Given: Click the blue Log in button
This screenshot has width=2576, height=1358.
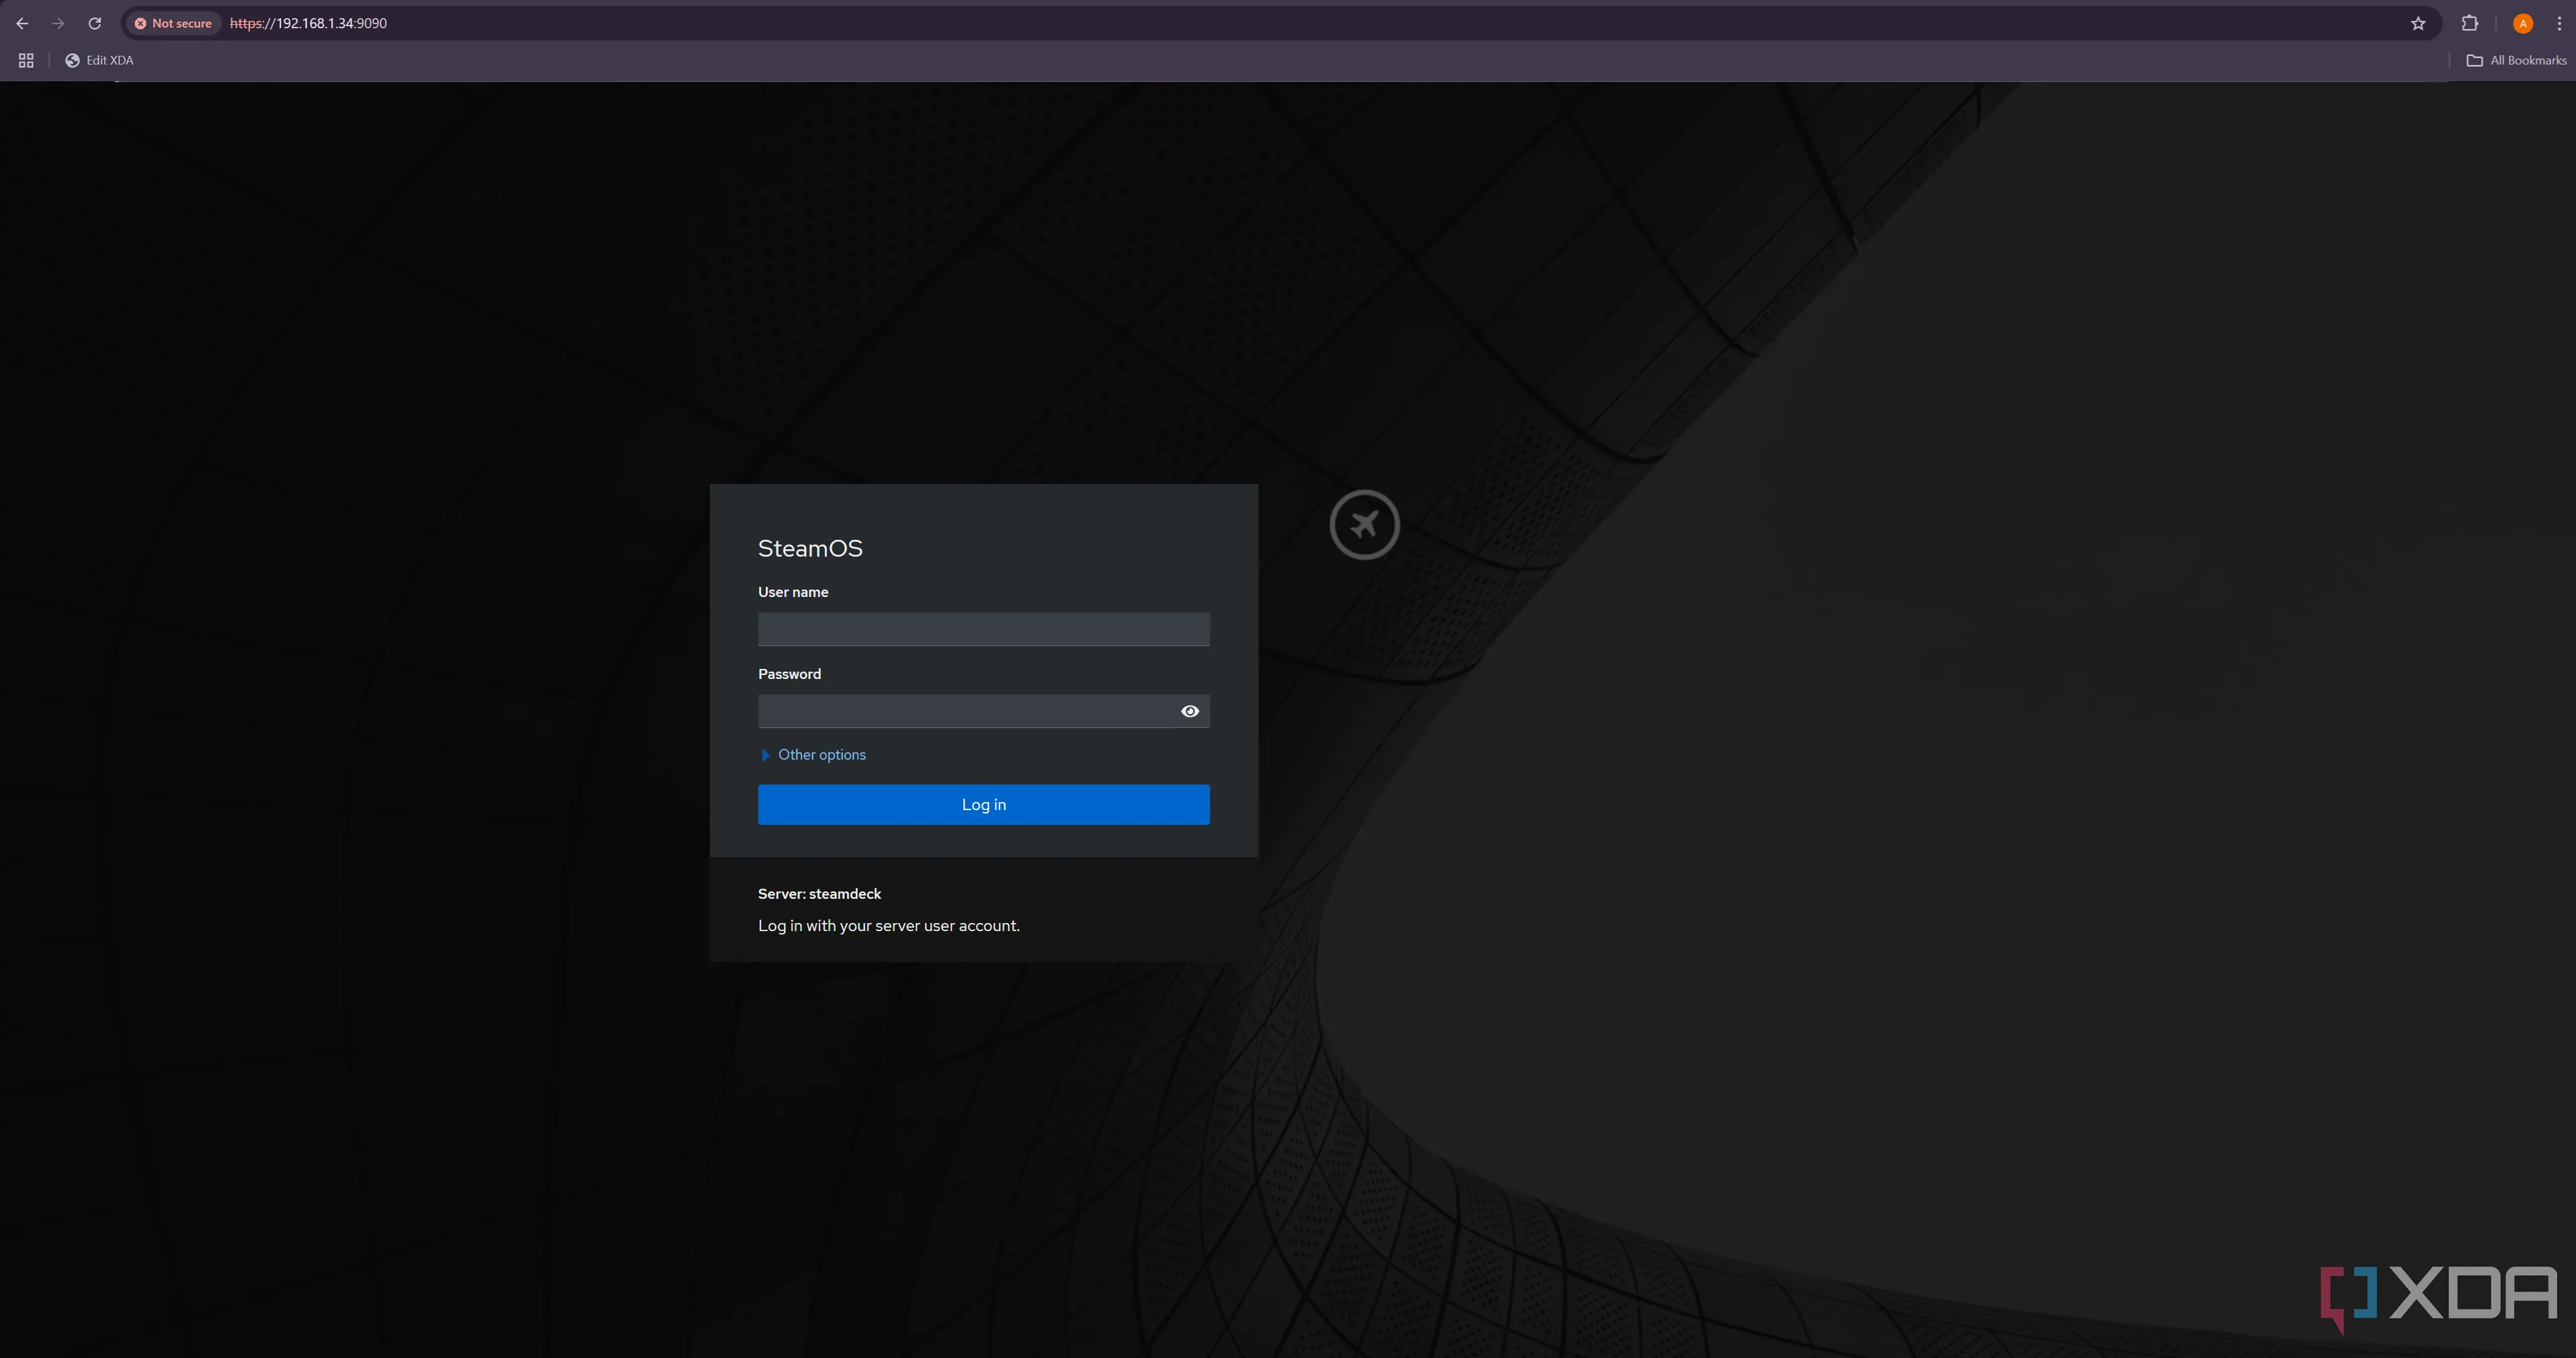Looking at the screenshot, I should click(x=983, y=804).
